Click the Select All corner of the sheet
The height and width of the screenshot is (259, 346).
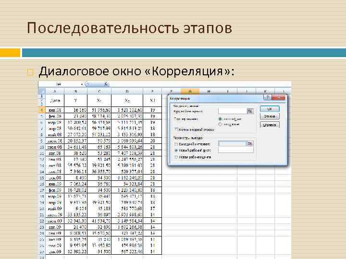pyautogui.click(x=42, y=91)
